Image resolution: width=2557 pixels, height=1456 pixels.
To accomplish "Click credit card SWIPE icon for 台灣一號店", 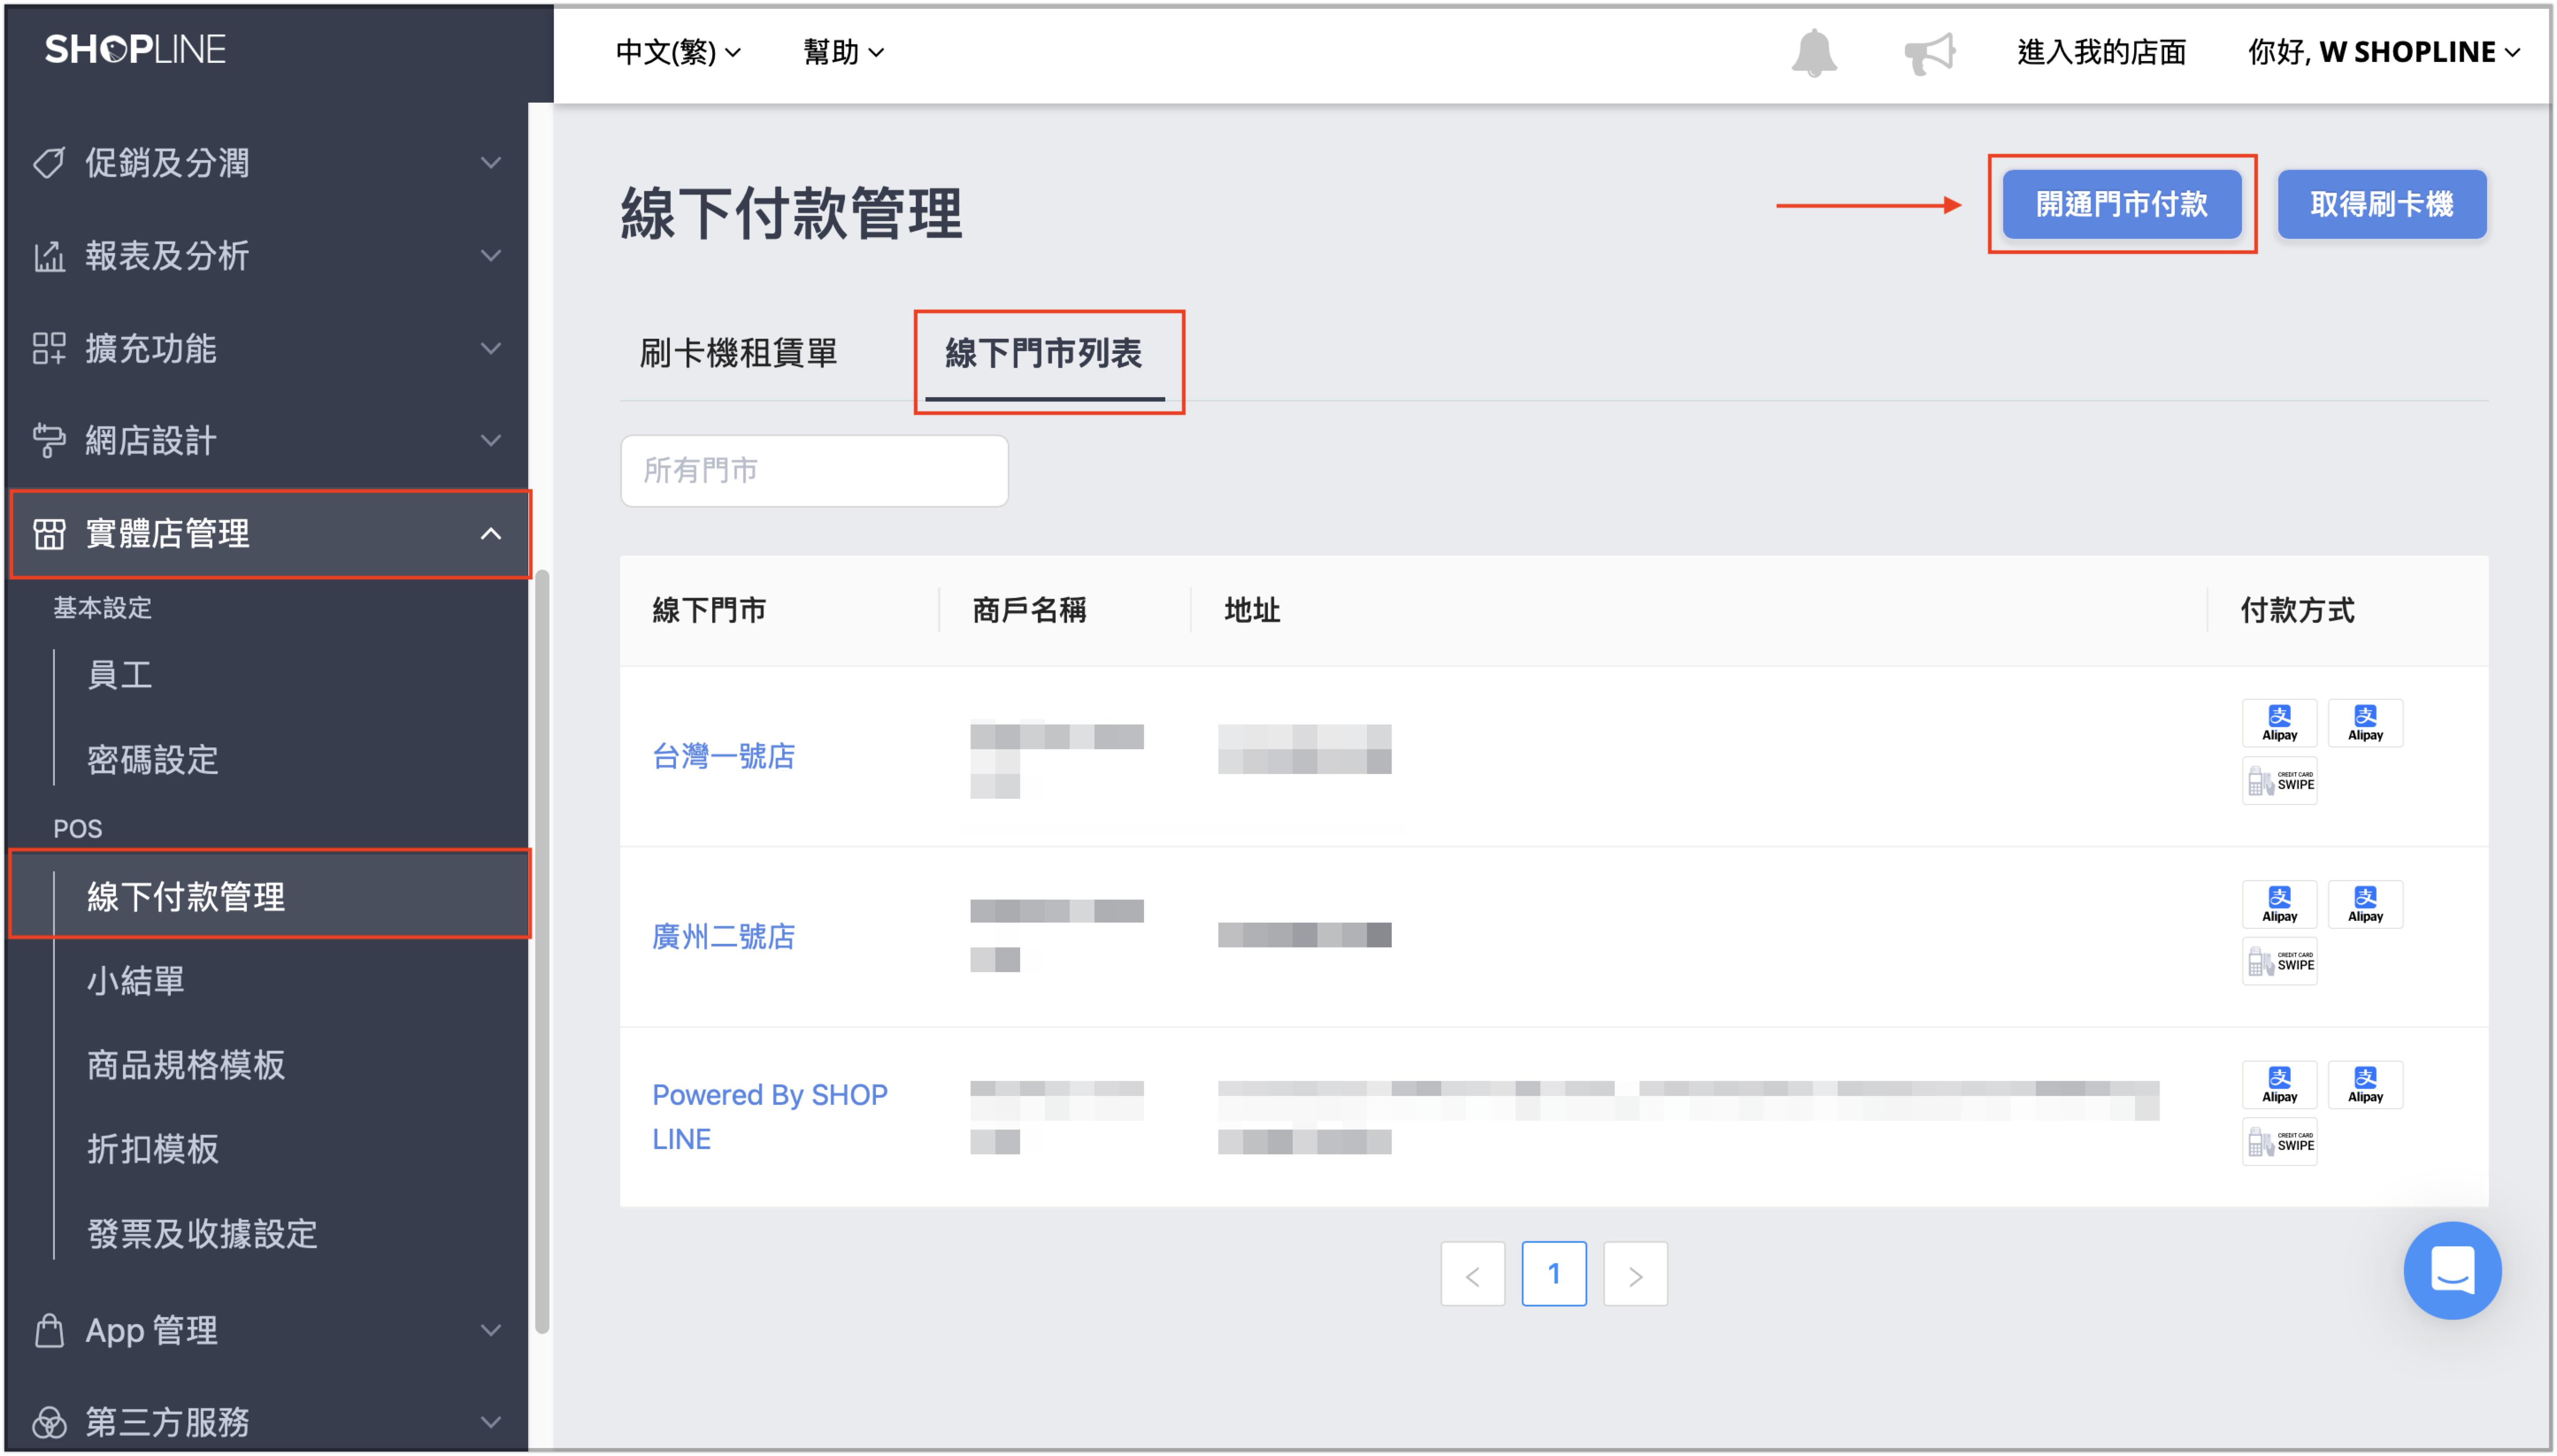I will pos(2279,780).
